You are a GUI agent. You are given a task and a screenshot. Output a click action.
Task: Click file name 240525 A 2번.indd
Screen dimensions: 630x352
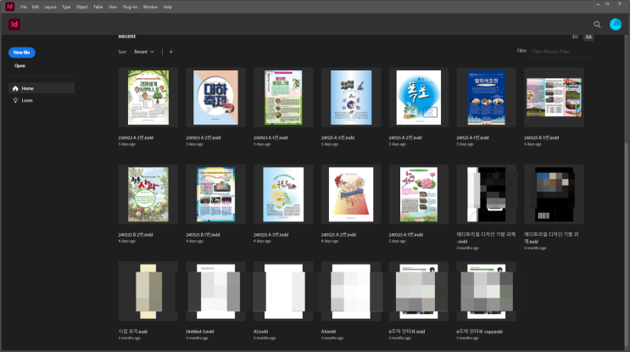pos(338,235)
